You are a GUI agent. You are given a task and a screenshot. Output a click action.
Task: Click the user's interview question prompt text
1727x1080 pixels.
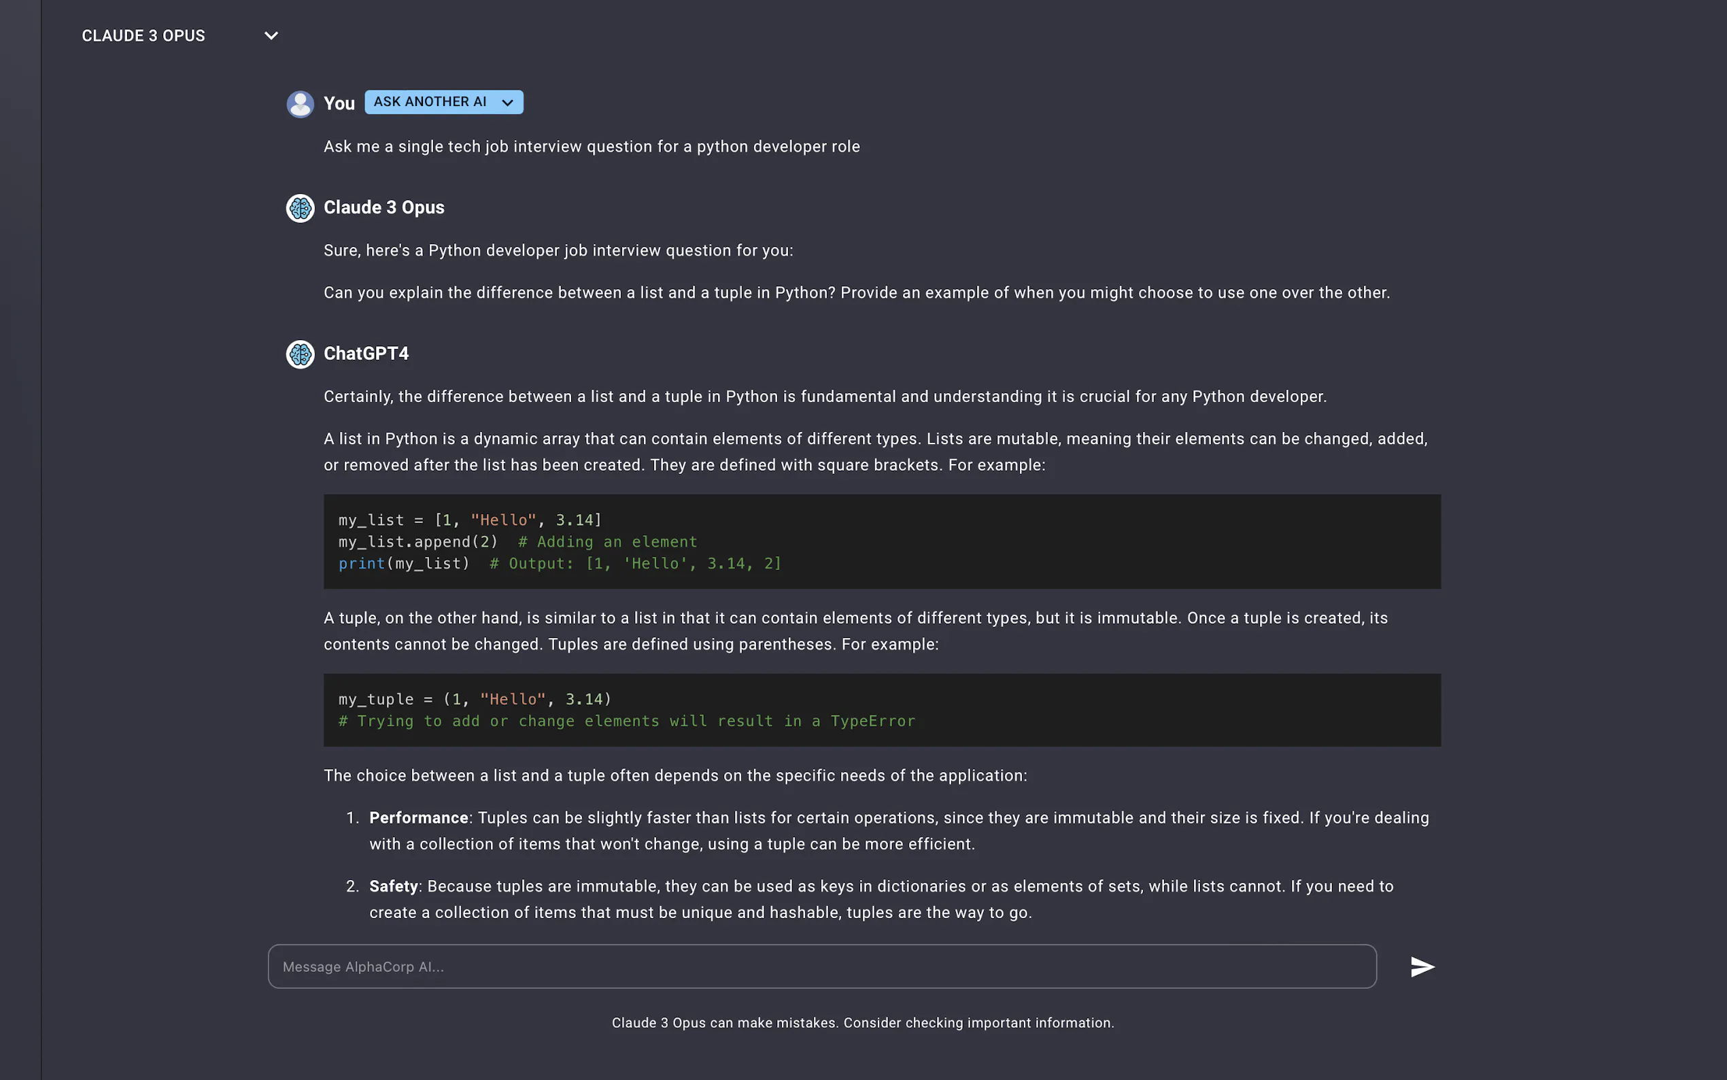pyautogui.click(x=591, y=147)
